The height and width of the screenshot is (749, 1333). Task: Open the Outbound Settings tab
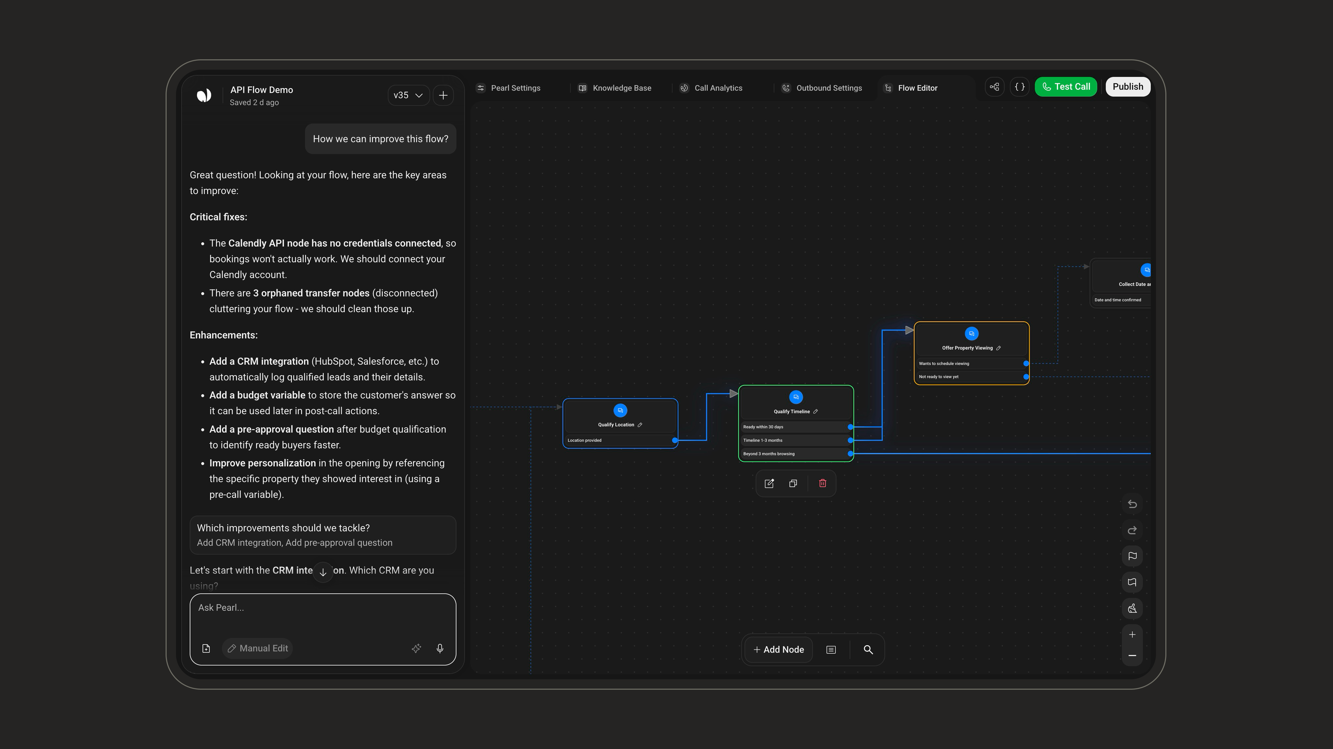pyautogui.click(x=822, y=88)
